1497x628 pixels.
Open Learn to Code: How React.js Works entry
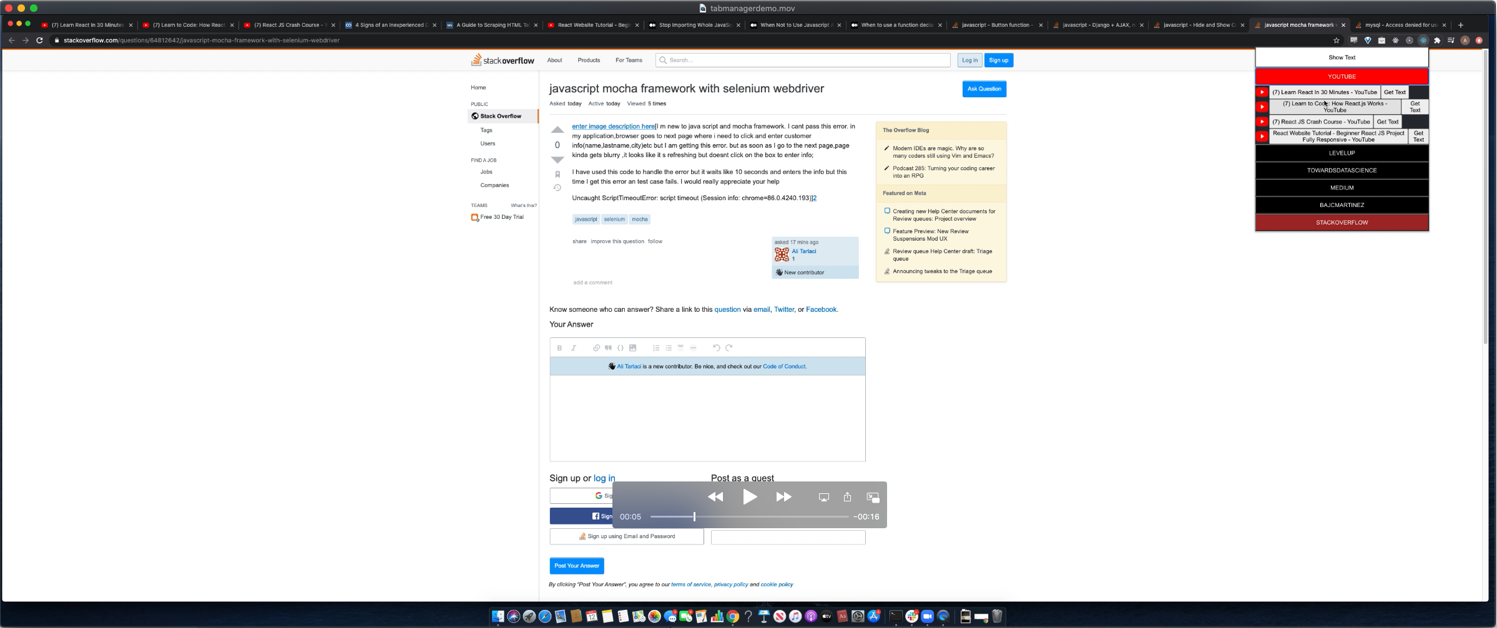click(1335, 107)
